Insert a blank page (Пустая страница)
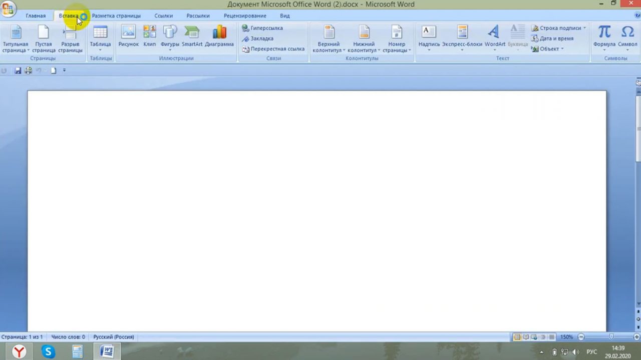The image size is (641, 360). pos(44,39)
